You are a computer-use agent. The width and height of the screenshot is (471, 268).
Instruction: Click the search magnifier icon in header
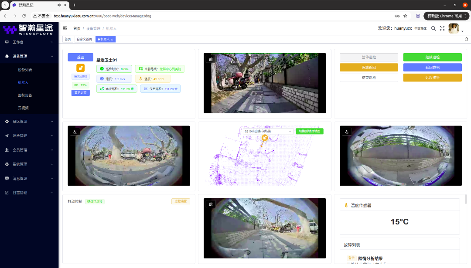tap(433, 28)
